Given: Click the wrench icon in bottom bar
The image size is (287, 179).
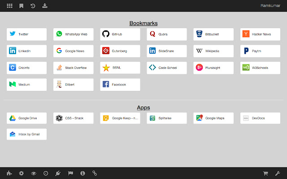Looking at the screenshot, I should [x=278, y=173].
